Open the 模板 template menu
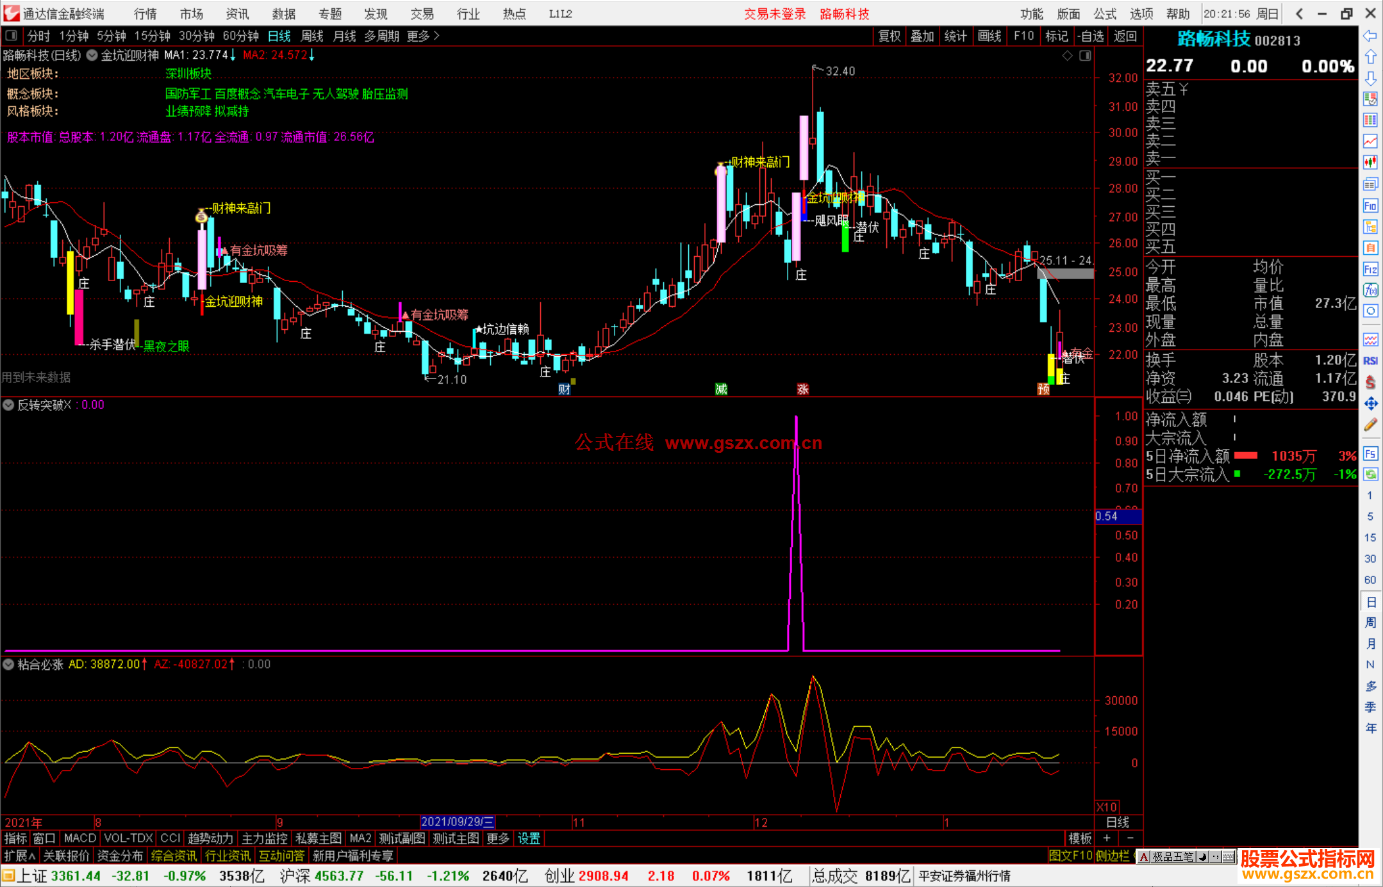This screenshot has width=1383, height=887. [1080, 838]
